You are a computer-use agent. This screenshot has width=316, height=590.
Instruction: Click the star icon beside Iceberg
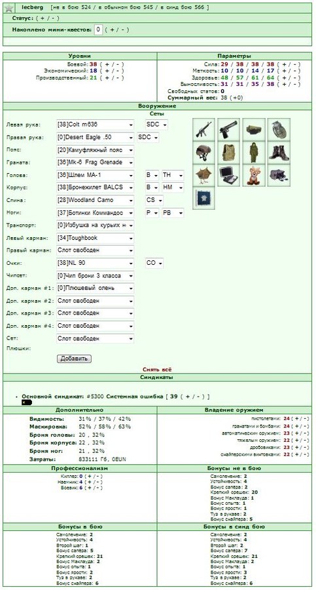(9, 8)
